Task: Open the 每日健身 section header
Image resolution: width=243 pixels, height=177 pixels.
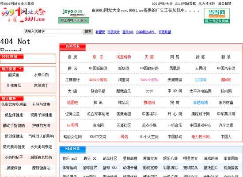Action: 12,98
